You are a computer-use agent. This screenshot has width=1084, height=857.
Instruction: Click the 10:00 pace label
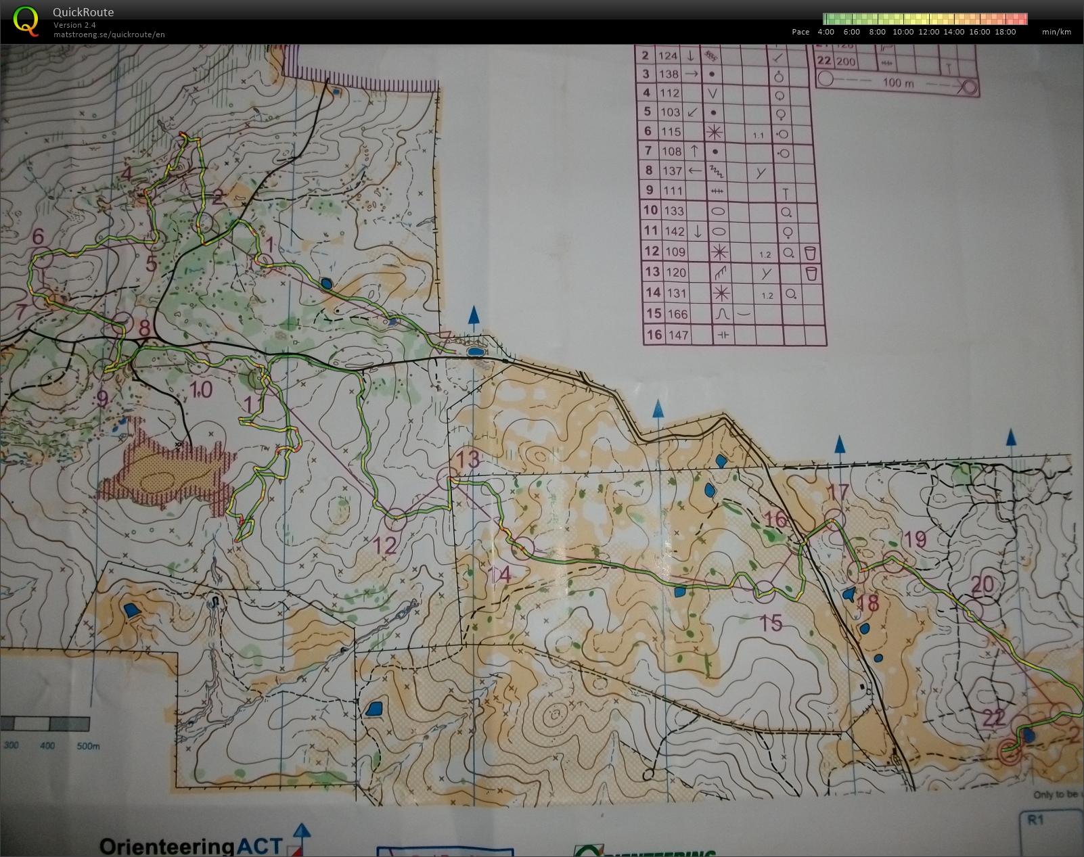click(903, 32)
